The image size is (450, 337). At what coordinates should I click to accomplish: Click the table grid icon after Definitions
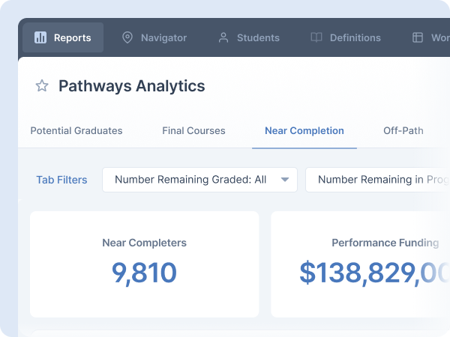point(418,37)
